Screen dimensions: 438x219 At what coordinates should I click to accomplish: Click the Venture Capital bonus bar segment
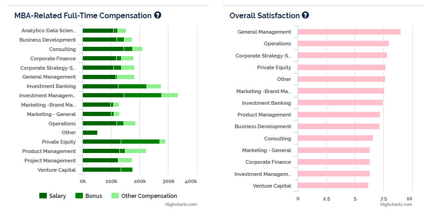127,169
